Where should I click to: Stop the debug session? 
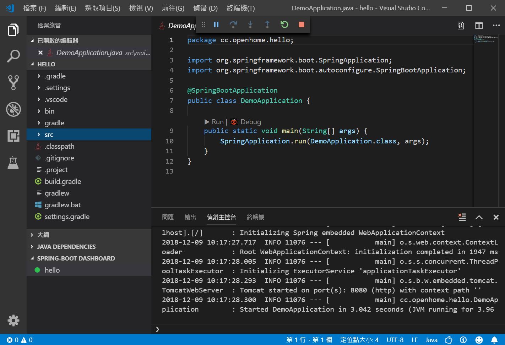point(302,24)
